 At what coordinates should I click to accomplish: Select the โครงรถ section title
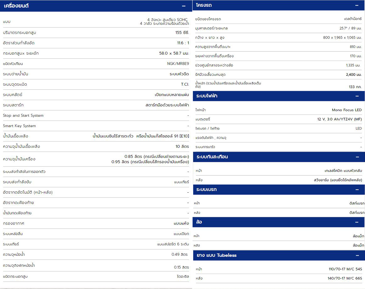204,5
